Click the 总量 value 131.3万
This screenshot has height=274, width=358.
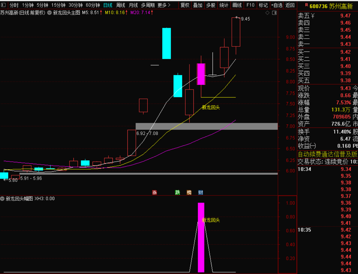tap(341, 110)
